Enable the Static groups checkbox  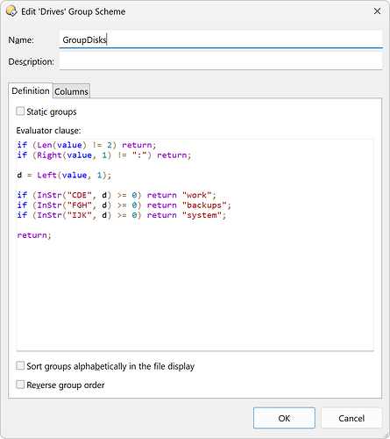click(20, 112)
